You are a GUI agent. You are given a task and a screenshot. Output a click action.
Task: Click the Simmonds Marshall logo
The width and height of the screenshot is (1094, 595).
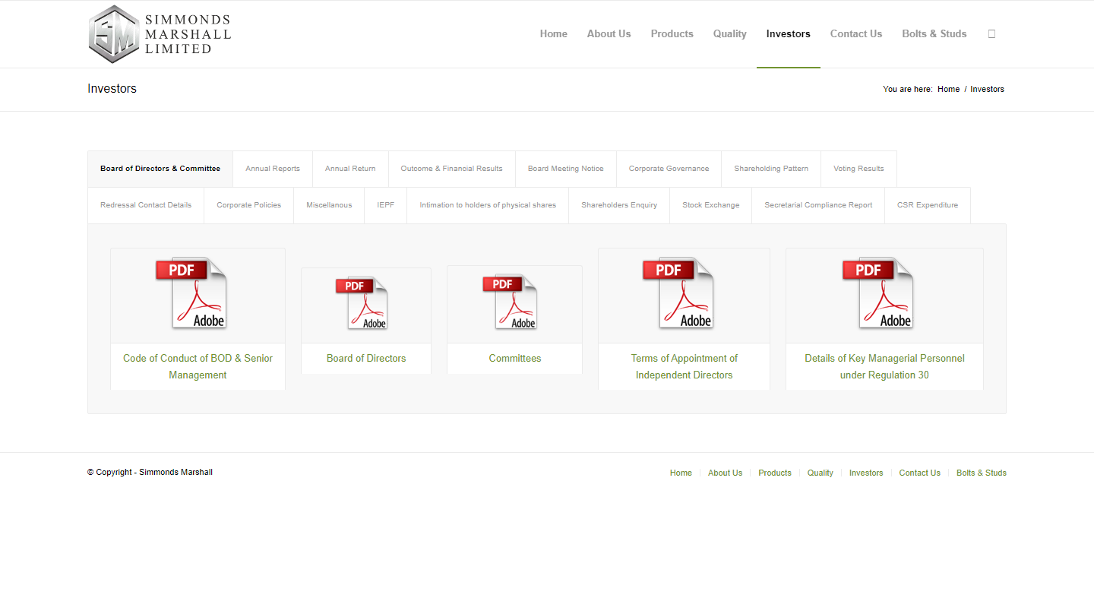tap(160, 34)
